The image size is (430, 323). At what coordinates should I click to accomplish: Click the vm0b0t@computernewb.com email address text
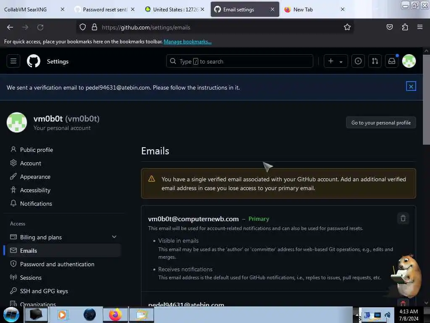click(193, 219)
